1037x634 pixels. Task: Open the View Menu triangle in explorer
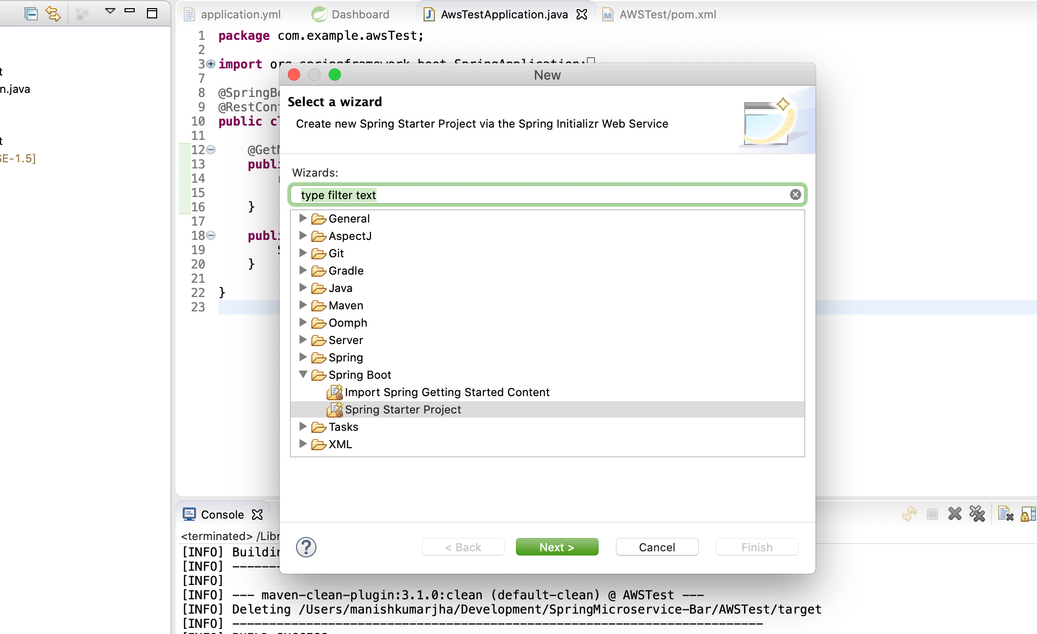click(x=110, y=11)
